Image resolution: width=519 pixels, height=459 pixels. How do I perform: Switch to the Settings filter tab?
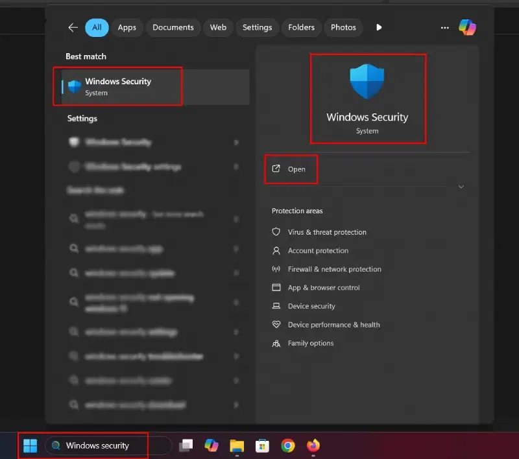pos(257,27)
